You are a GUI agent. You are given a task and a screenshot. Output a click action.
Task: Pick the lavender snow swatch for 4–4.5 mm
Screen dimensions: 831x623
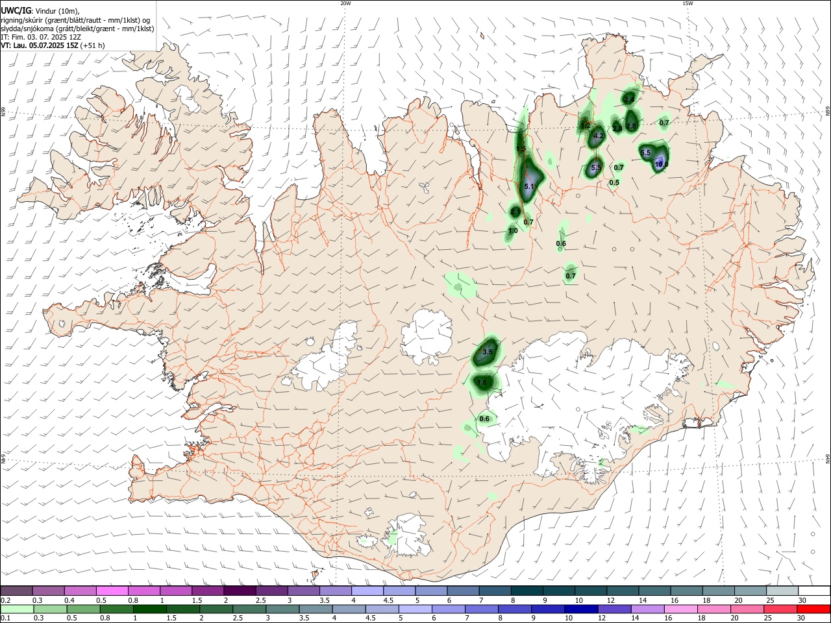pyautogui.click(x=367, y=591)
